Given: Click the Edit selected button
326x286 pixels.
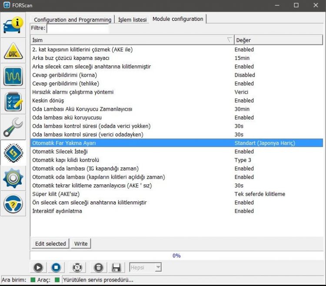Looking at the screenshot, I should point(50,243).
